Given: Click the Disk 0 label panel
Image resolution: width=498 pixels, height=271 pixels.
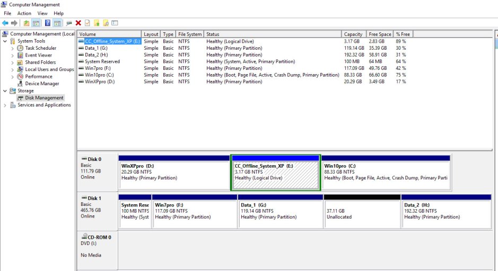Looking at the screenshot, I should pos(97,172).
